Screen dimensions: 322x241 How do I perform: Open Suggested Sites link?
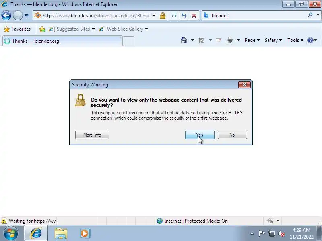tap(72, 29)
